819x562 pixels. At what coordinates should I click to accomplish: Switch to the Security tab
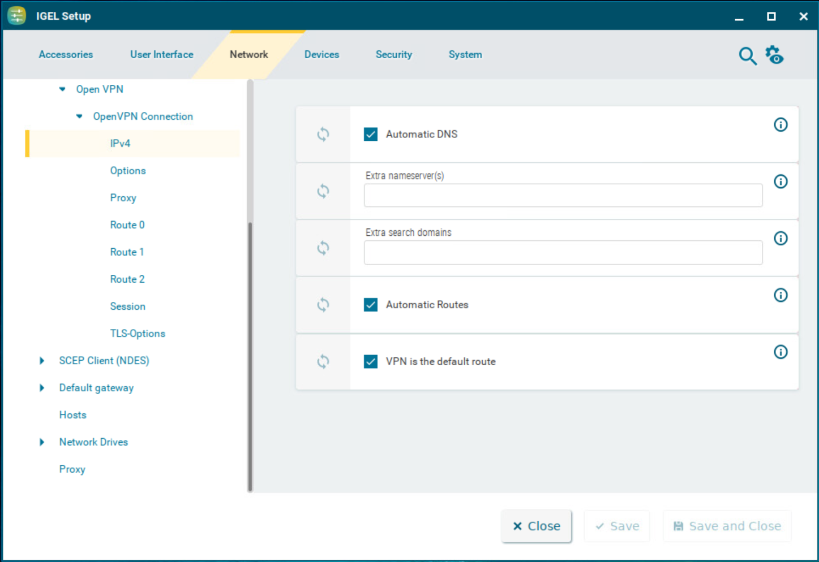pyautogui.click(x=393, y=54)
